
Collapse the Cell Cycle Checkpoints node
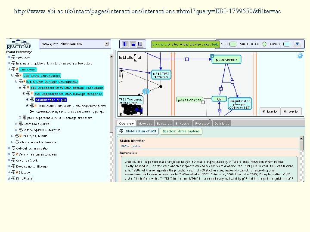point(12,75)
